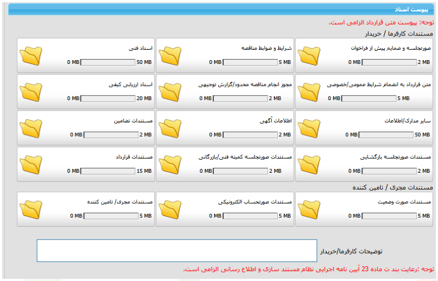438x281 pixels.
Task: Open the مستندات تضامین folder icon
Action: click(31, 128)
